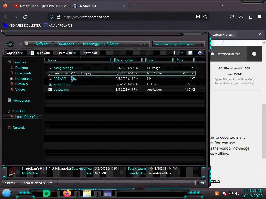Sort files by Date modified column
Screen dimensions: 266x199
(x=128, y=60)
